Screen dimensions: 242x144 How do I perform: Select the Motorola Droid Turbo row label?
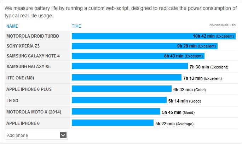click(33, 36)
